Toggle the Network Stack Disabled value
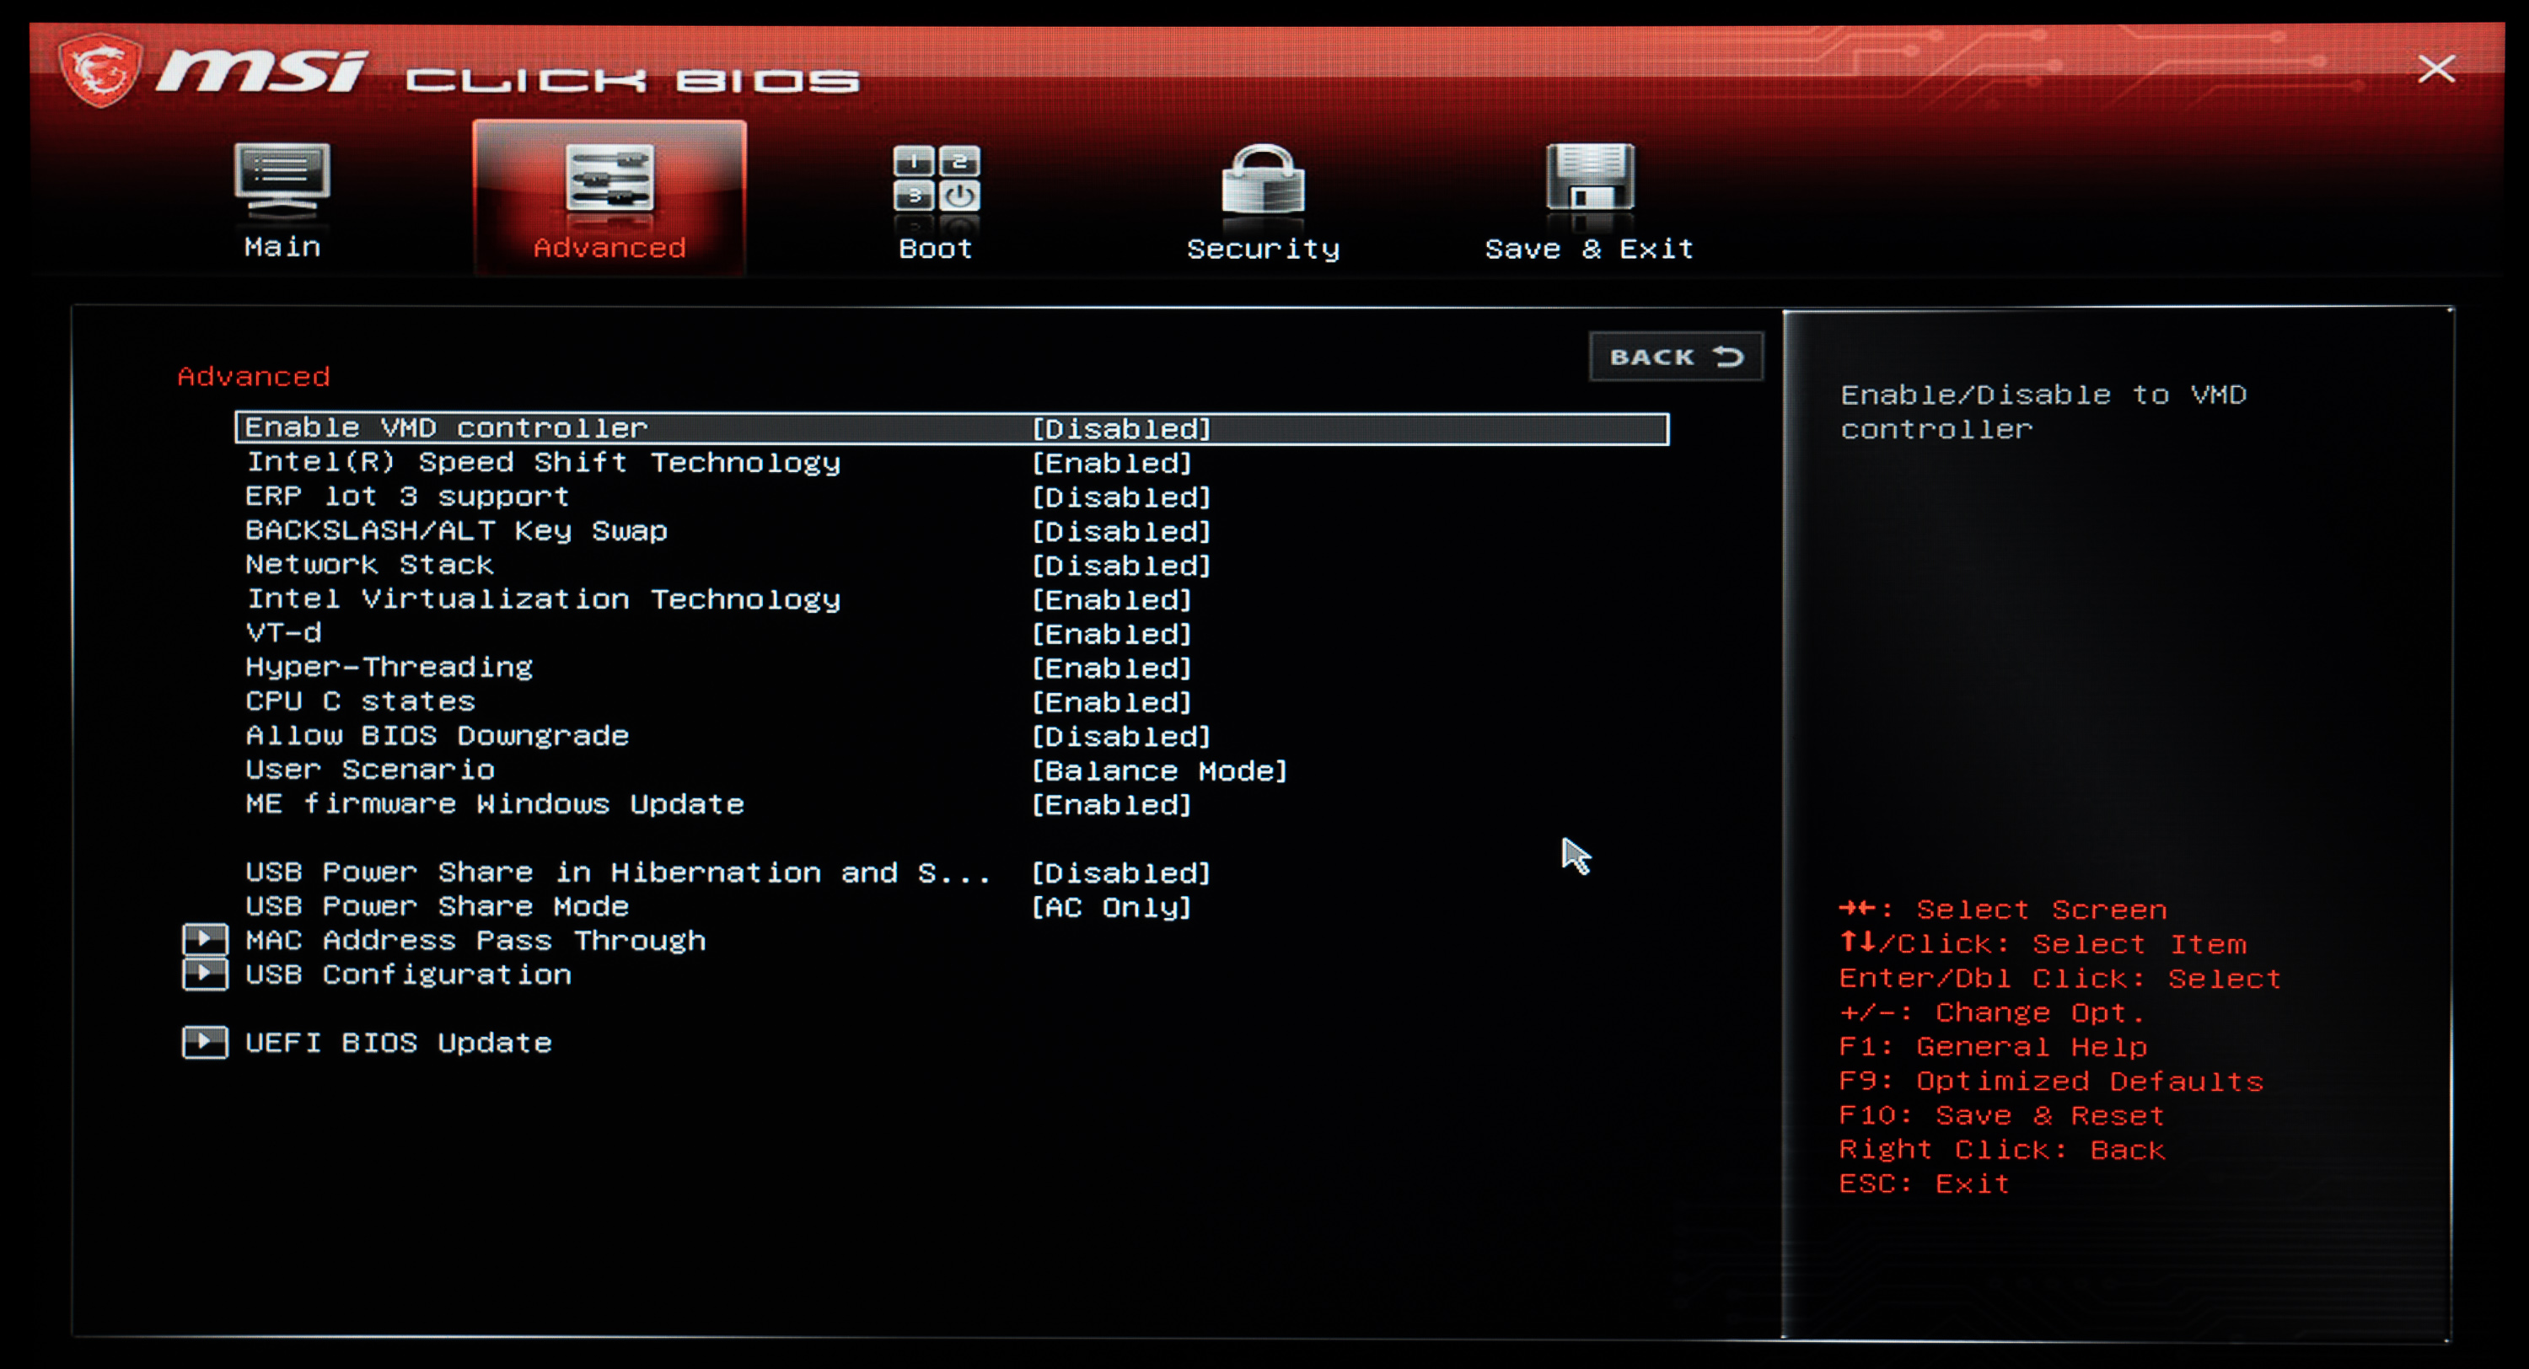Image resolution: width=2529 pixels, height=1369 pixels. (1121, 566)
